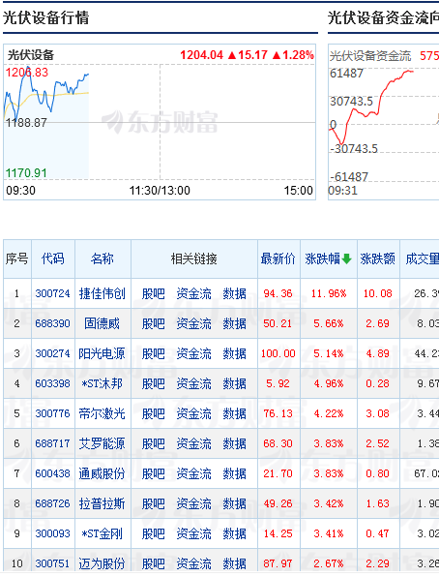This screenshot has width=439, height=577.
Task: Open 帝尔激光 stock name link
Action: coord(102,413)
